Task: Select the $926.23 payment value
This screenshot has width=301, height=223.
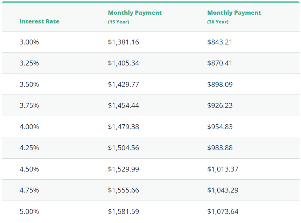Action: [219, 105]
